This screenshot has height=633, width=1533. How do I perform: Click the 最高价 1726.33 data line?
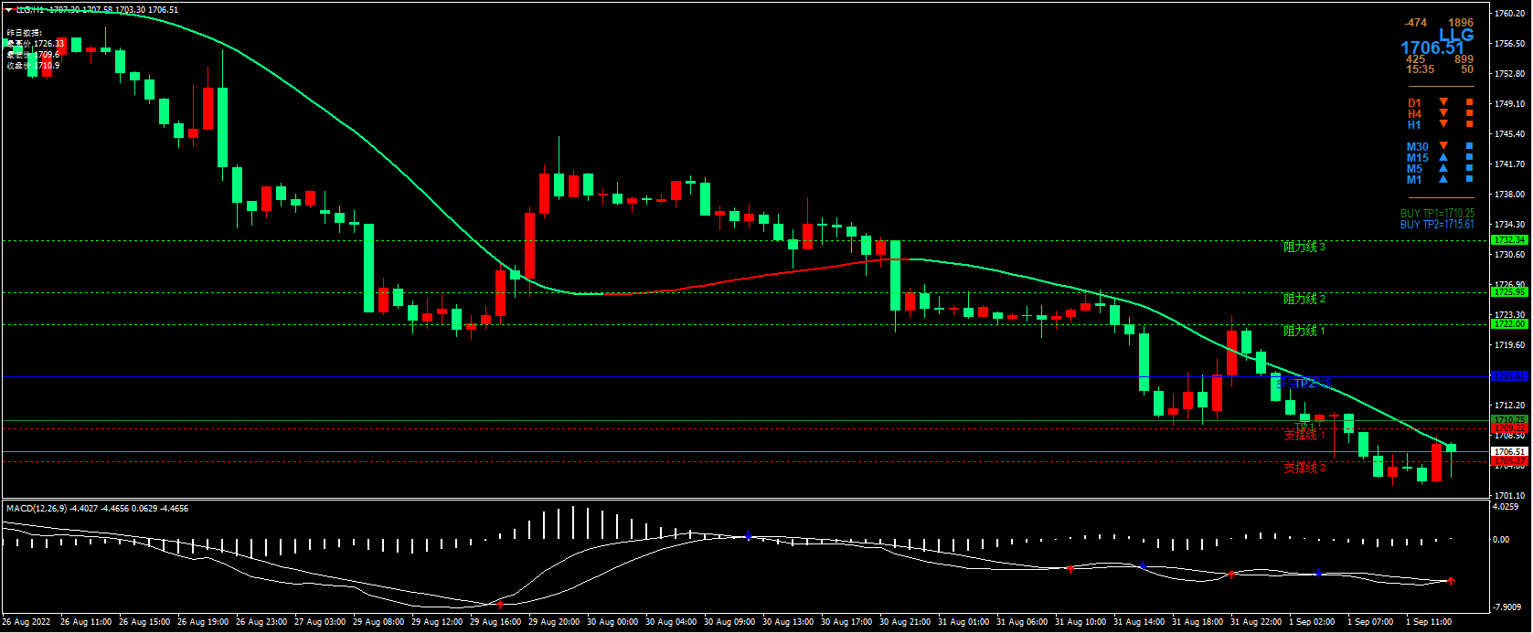(x=36, y=44)
